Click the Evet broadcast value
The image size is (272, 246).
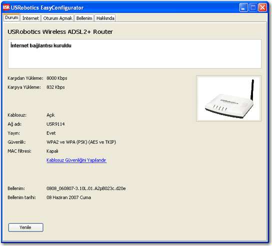[51, 133]
